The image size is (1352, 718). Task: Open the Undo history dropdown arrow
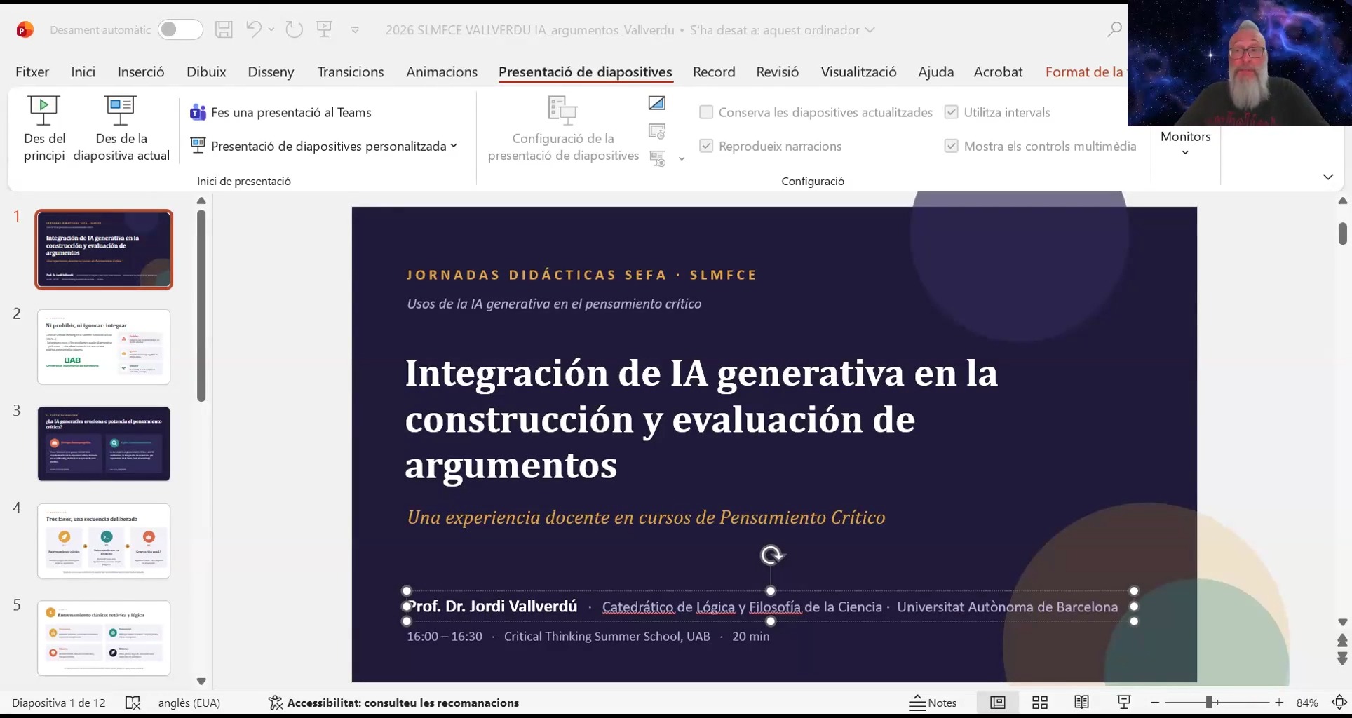click(x=271, y=29)
